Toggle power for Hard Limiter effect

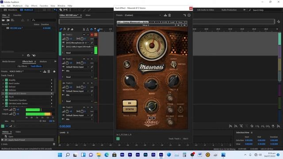[x=6, y=83]
